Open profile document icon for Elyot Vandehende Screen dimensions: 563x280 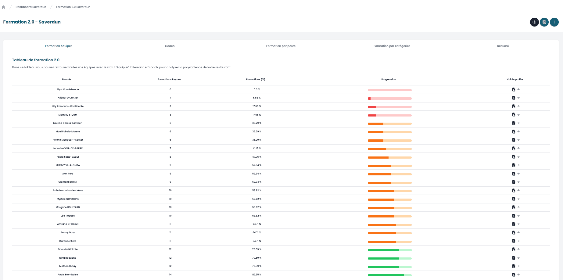[514, 90]
